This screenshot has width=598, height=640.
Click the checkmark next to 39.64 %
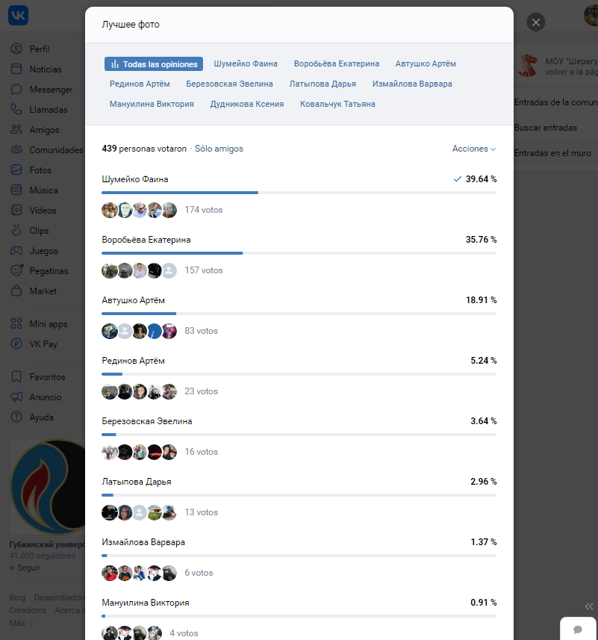[x=457, y=178]
